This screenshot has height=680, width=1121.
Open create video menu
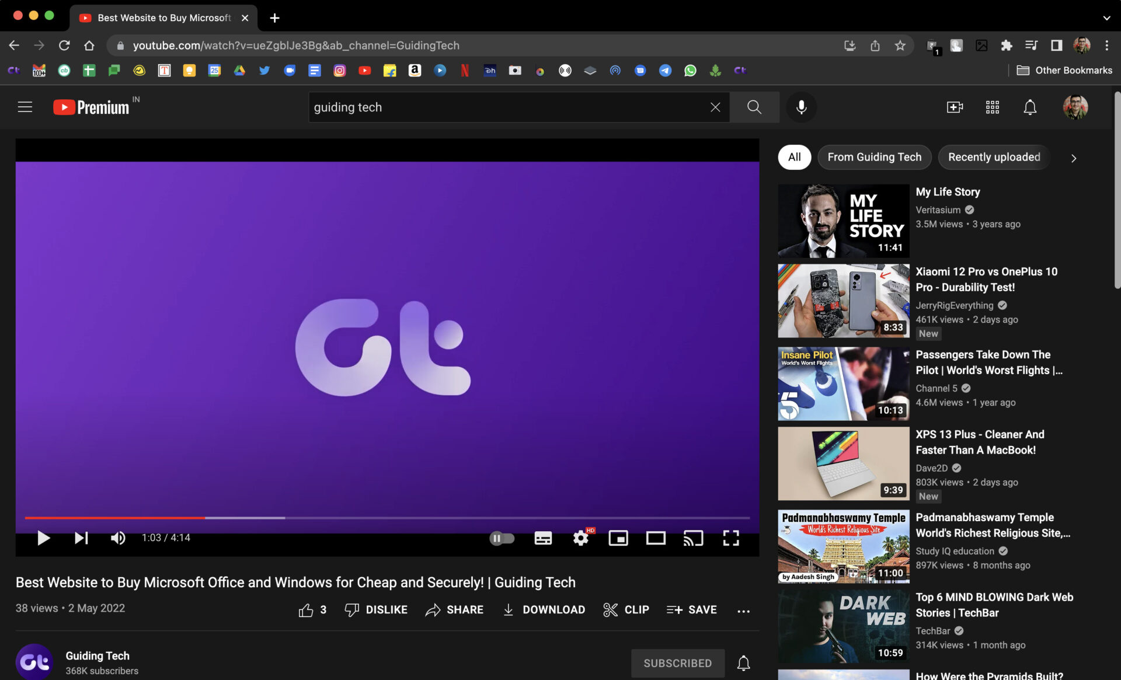click(955, 107)
